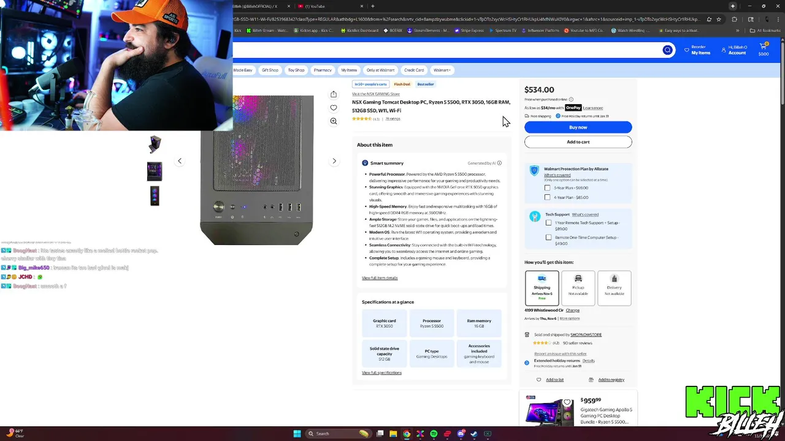Open the Spectrum TV bookmark

tap(503, 31)
